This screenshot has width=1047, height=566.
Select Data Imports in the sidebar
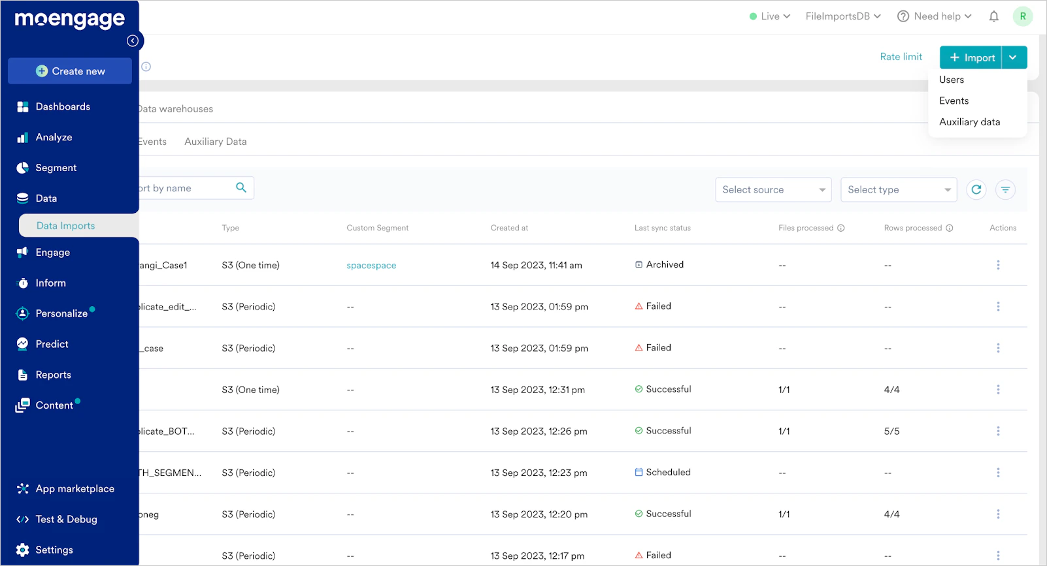78,226
